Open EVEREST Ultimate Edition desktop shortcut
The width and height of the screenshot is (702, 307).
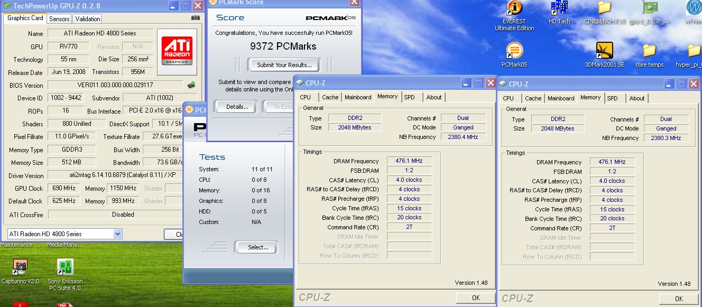(x=514, y=15)
